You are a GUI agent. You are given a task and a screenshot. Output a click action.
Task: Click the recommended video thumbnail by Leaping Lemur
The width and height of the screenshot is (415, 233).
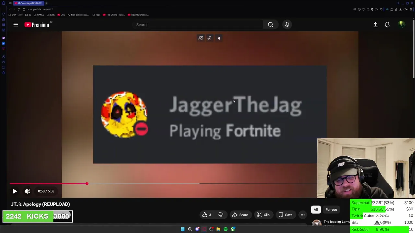pyautogui.click(x=316, y=223)
